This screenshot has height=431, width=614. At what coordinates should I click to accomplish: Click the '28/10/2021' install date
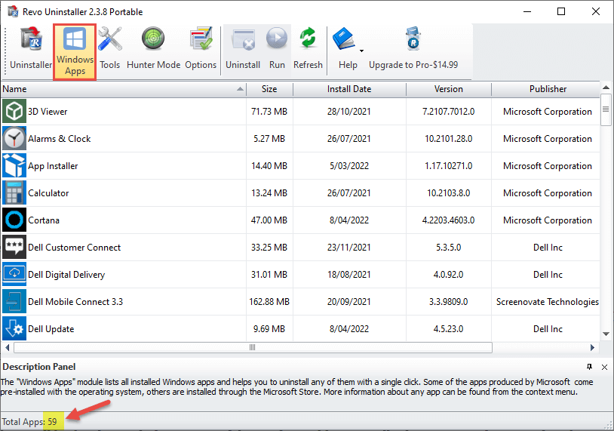[x=349, y=112]
